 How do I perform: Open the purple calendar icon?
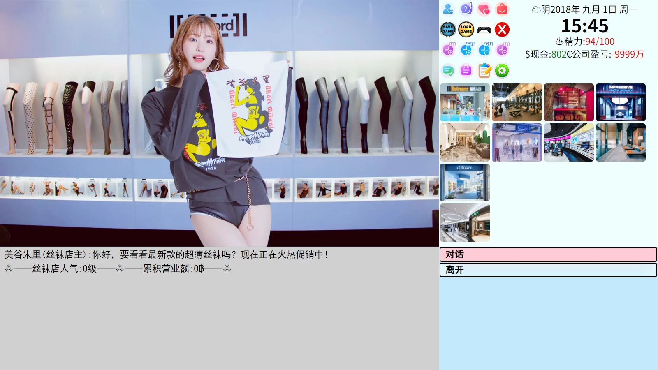tap(466, 71)
